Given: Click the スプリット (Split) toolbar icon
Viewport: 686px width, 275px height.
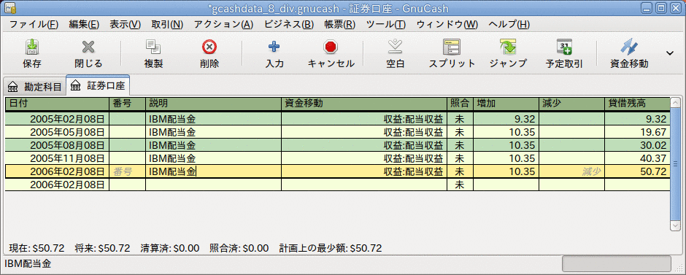Looking at the screenshot, I should (x=452, y=47).
